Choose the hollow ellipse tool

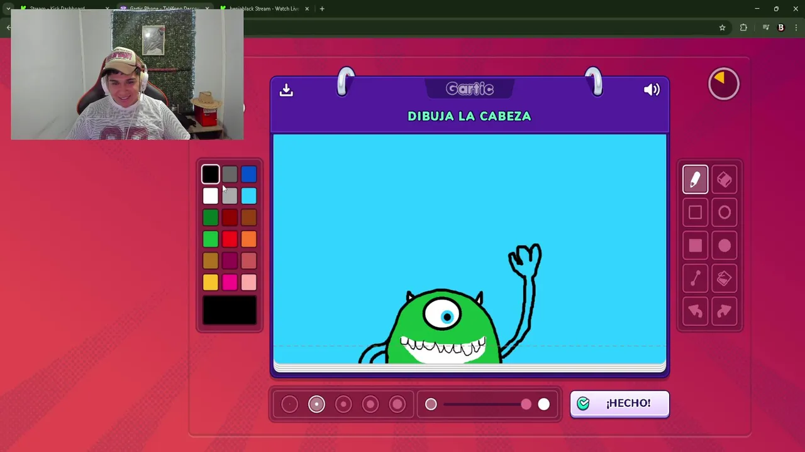(724, 213)
